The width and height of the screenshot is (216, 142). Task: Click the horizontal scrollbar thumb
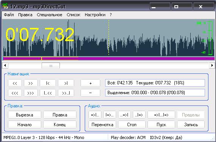51,66
